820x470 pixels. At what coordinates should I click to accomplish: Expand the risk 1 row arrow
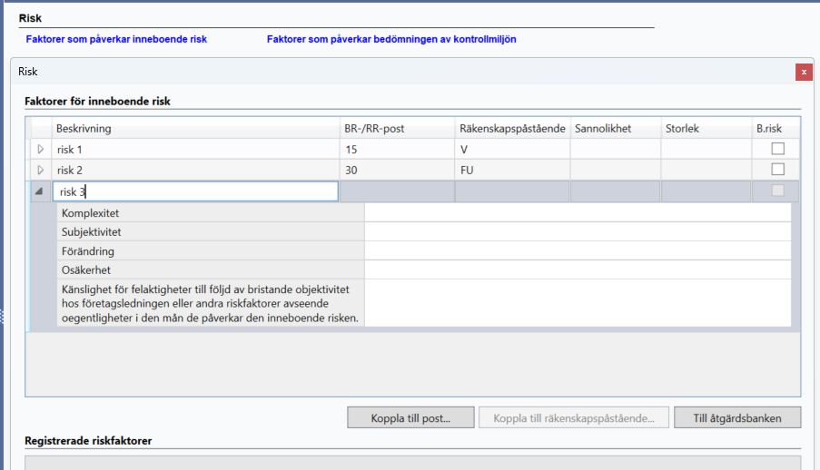click(40, 150)
